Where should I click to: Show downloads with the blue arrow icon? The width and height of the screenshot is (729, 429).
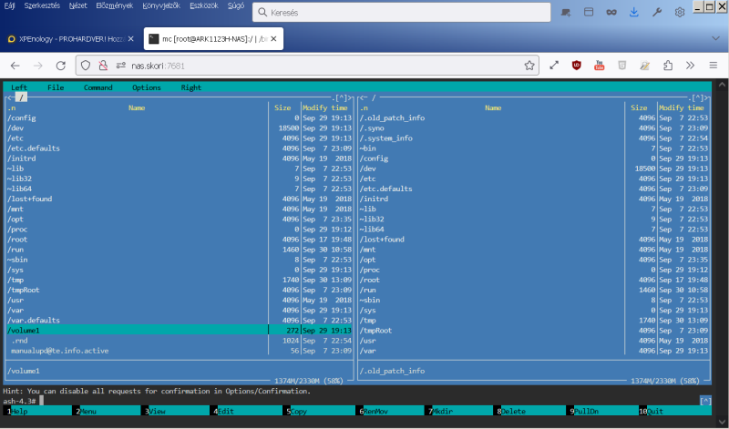point(633,13)
